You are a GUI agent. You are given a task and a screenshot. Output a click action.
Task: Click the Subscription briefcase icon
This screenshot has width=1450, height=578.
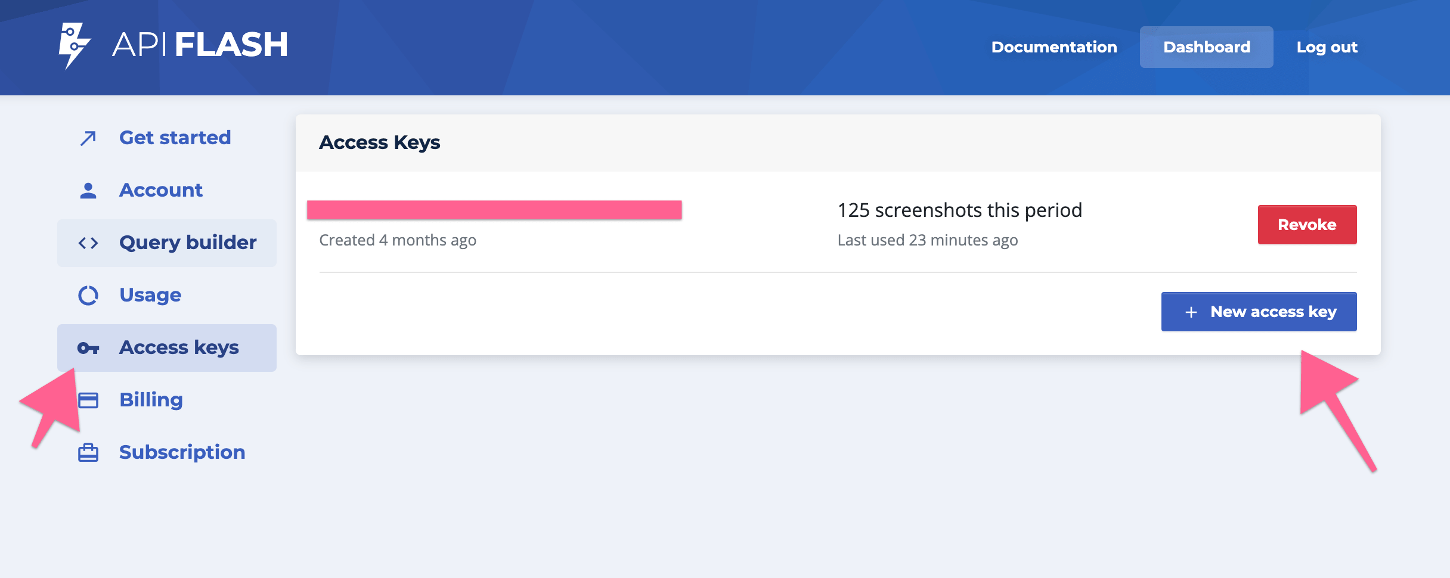tap(88, 453)
